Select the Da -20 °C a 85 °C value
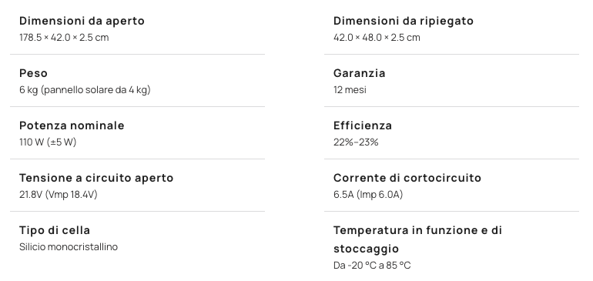 [372, 266]
